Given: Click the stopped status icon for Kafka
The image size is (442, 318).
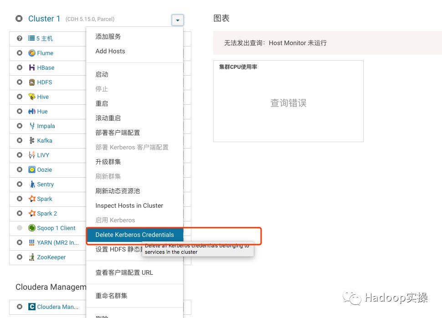Looking at the screenshot, I should tap(20, 140).
